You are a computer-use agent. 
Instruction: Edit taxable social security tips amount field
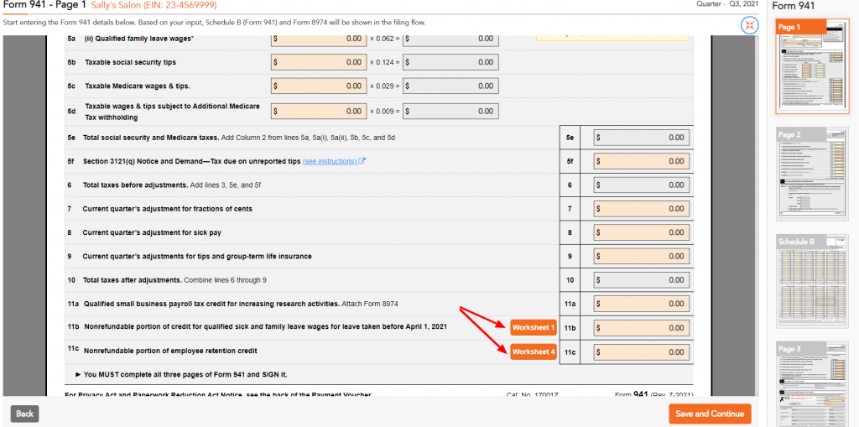(319, 62)
